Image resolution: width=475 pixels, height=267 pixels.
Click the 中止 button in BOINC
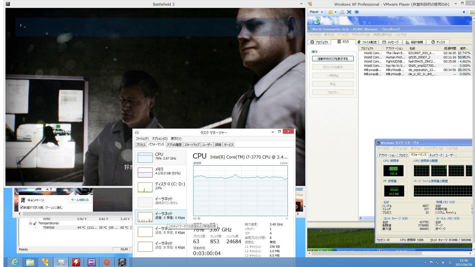[x=333, y=84]
